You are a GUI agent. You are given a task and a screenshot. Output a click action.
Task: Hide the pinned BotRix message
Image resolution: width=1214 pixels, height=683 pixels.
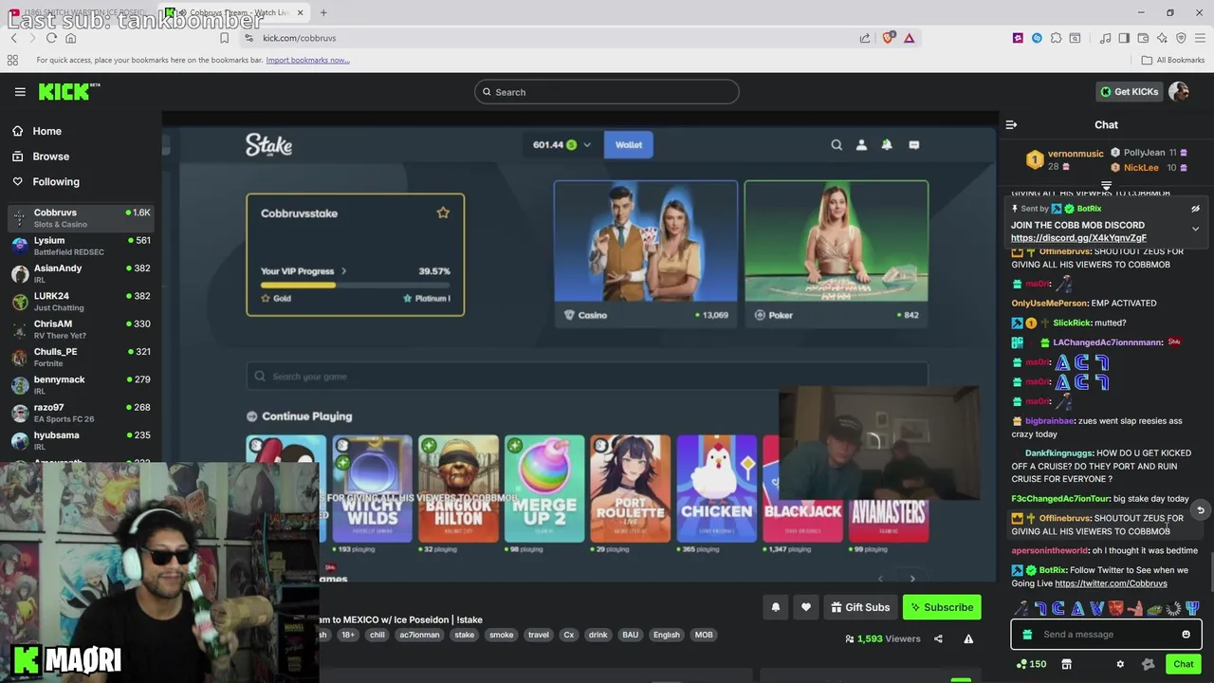pyautogui.click(x=1195, y=209)
